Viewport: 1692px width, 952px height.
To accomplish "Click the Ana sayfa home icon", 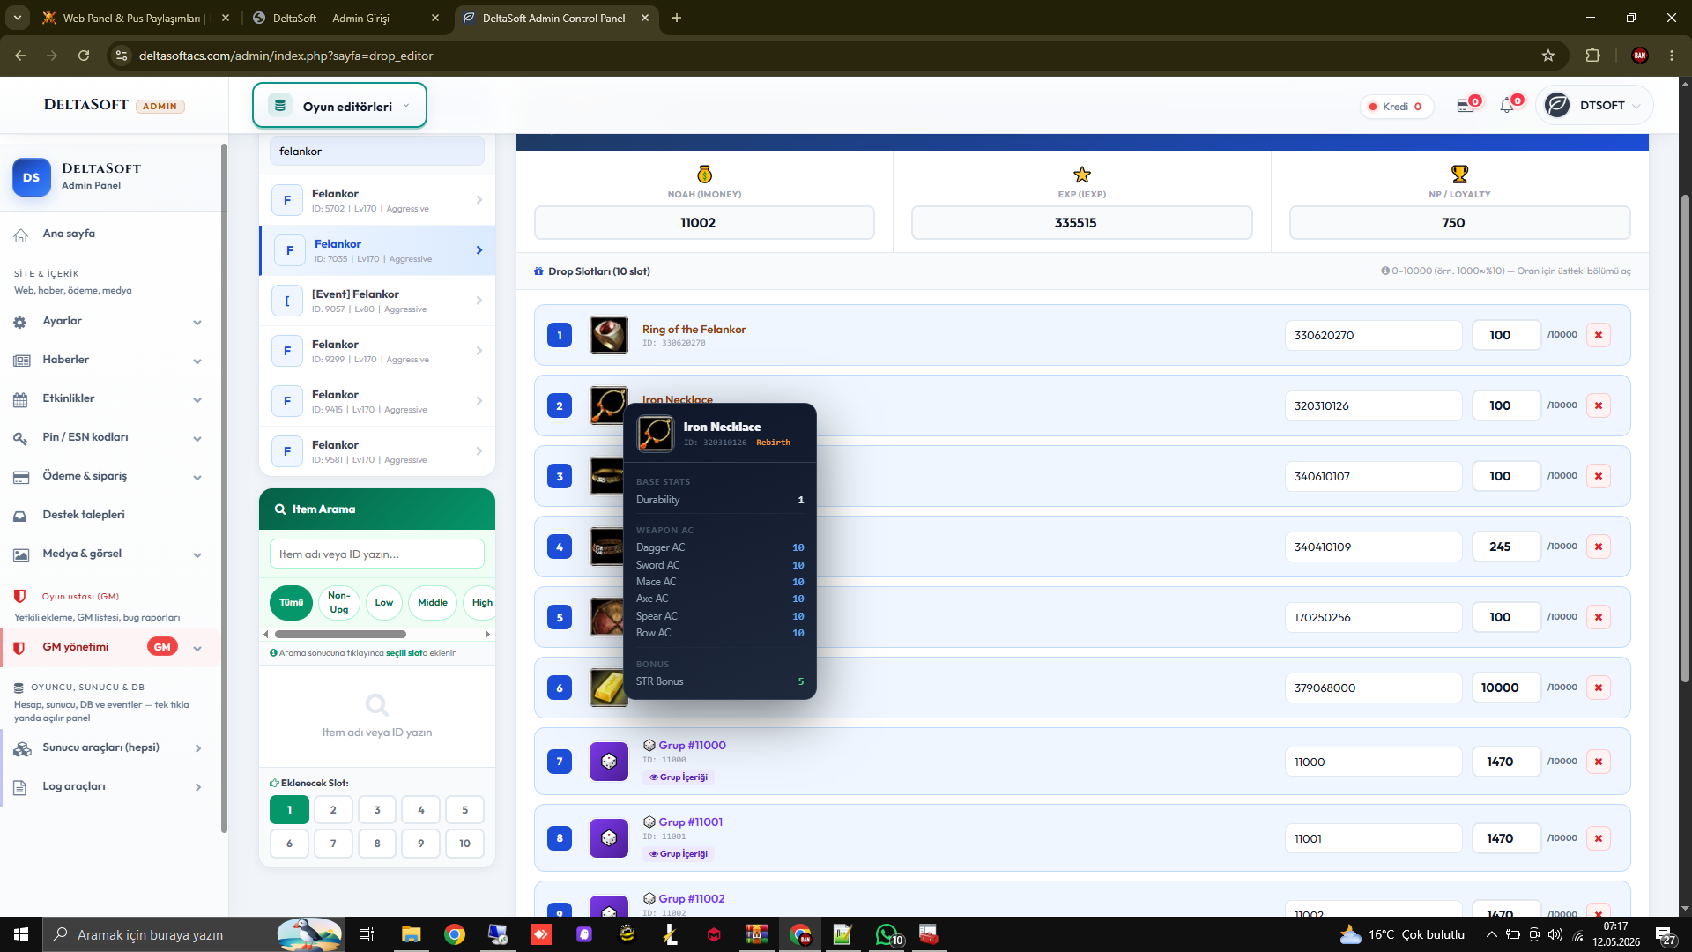I will pos(21,234).
